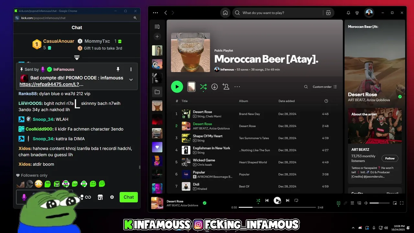Click Follow button for ART BEATZ
The image size is (414, 233).
tap(390, 158)
